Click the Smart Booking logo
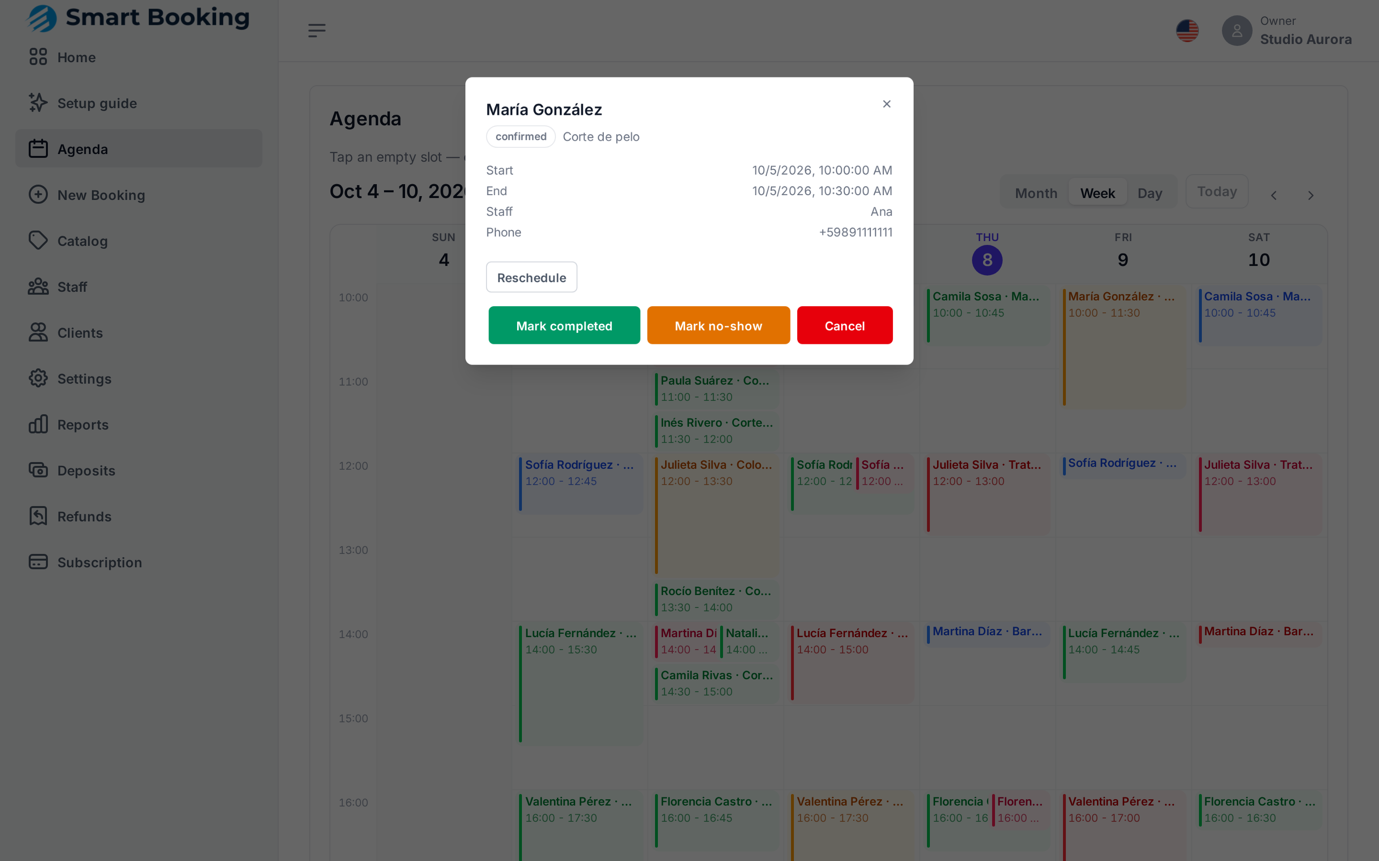This screenshot has width=1379, height=861. click(138, 17)
